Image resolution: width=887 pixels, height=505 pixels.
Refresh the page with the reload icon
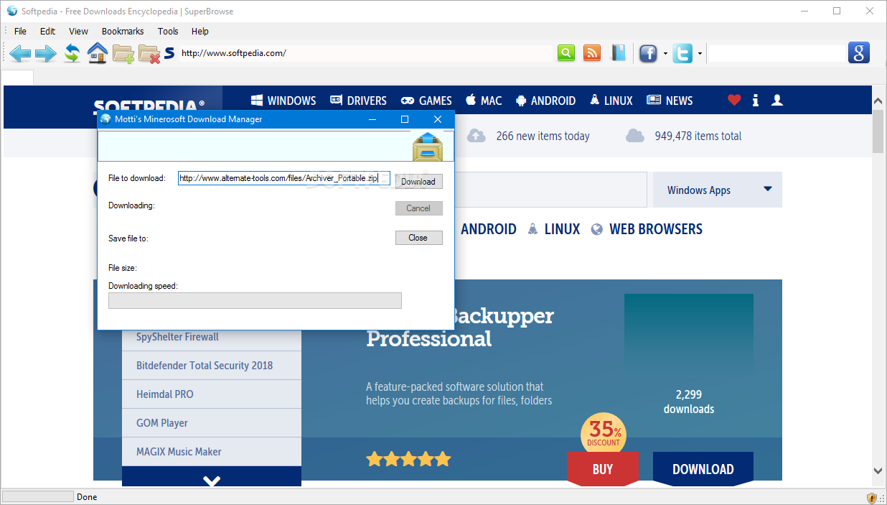click(x=72, y=53)
